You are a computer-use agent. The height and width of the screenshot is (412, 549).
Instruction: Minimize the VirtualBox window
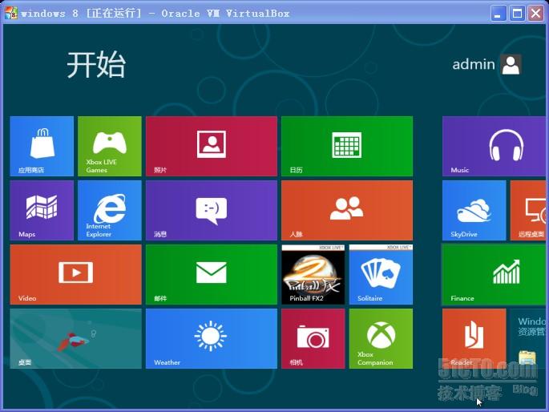pyautogui.click(x=498, y=14)
